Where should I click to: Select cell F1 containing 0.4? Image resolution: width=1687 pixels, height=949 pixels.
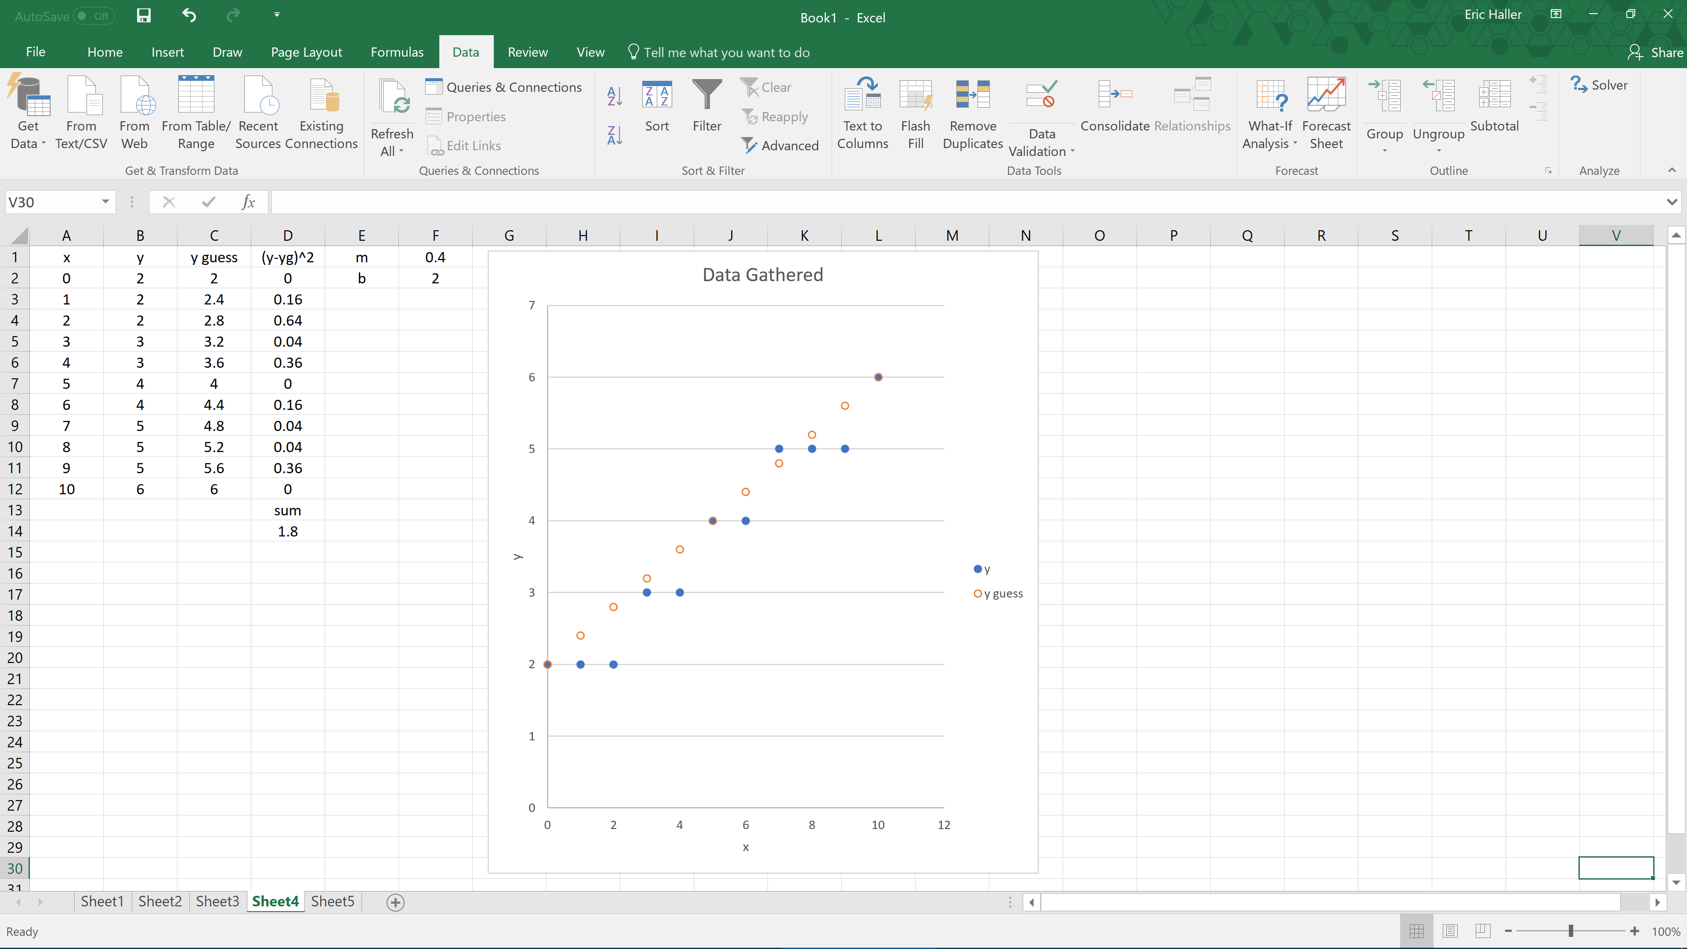435,257
